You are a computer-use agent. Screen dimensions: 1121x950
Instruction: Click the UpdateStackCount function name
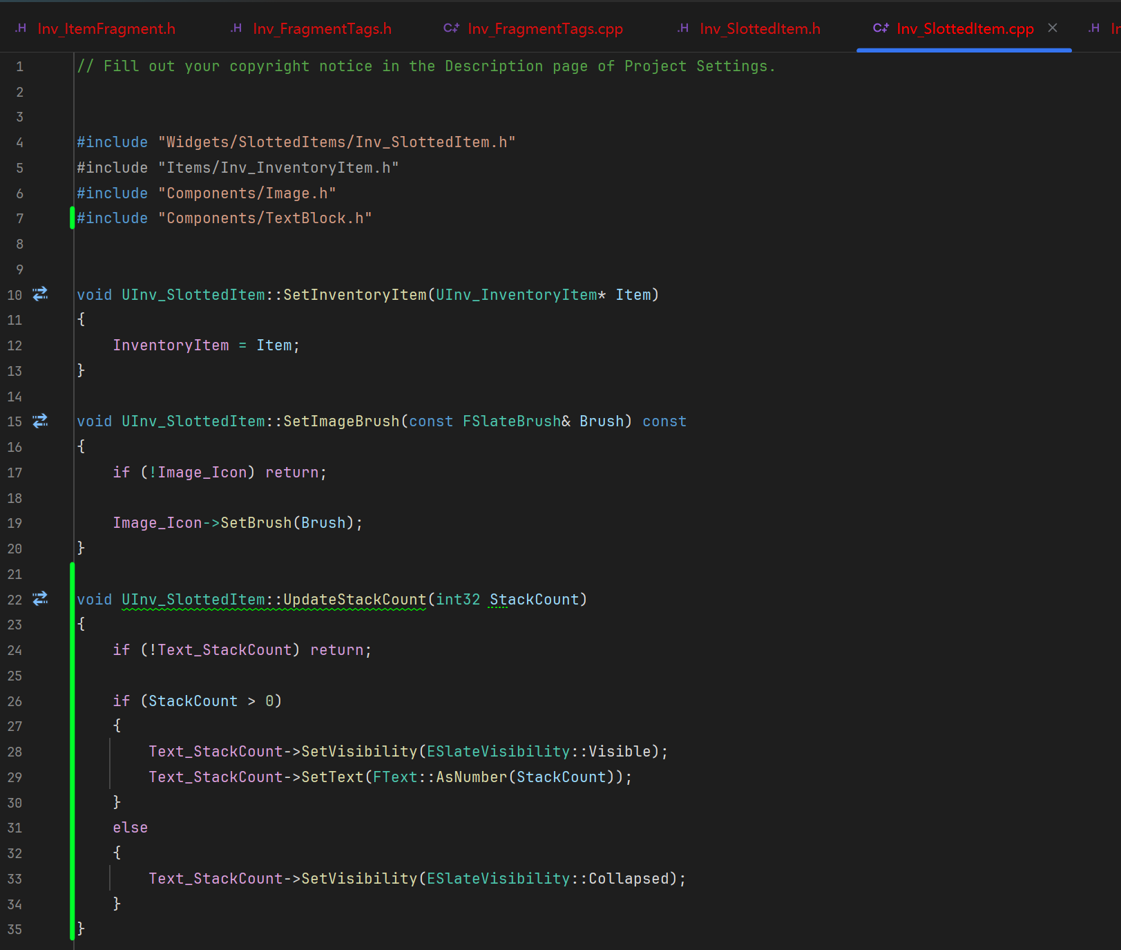[x=355, y=600]
